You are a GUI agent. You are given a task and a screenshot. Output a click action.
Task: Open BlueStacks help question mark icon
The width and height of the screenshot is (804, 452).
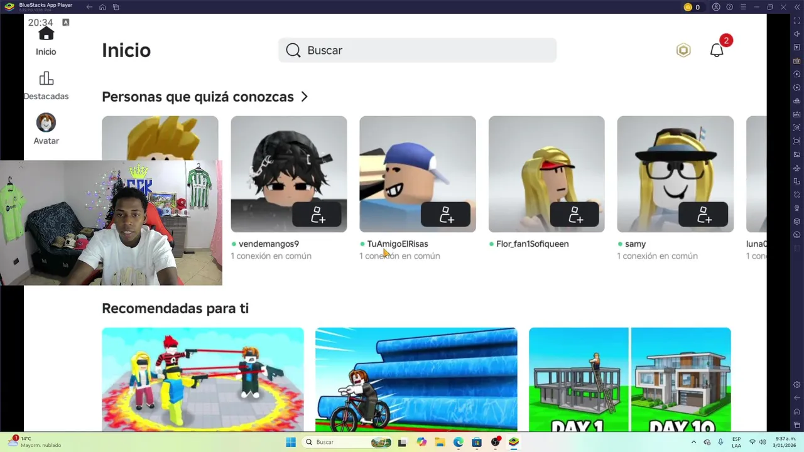click(729, 7)
